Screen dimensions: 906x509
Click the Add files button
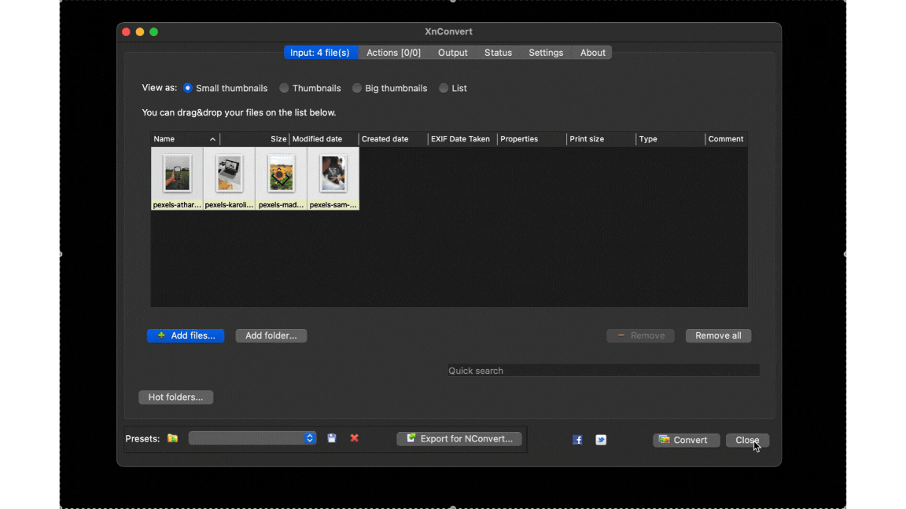(x=186, y=335)
